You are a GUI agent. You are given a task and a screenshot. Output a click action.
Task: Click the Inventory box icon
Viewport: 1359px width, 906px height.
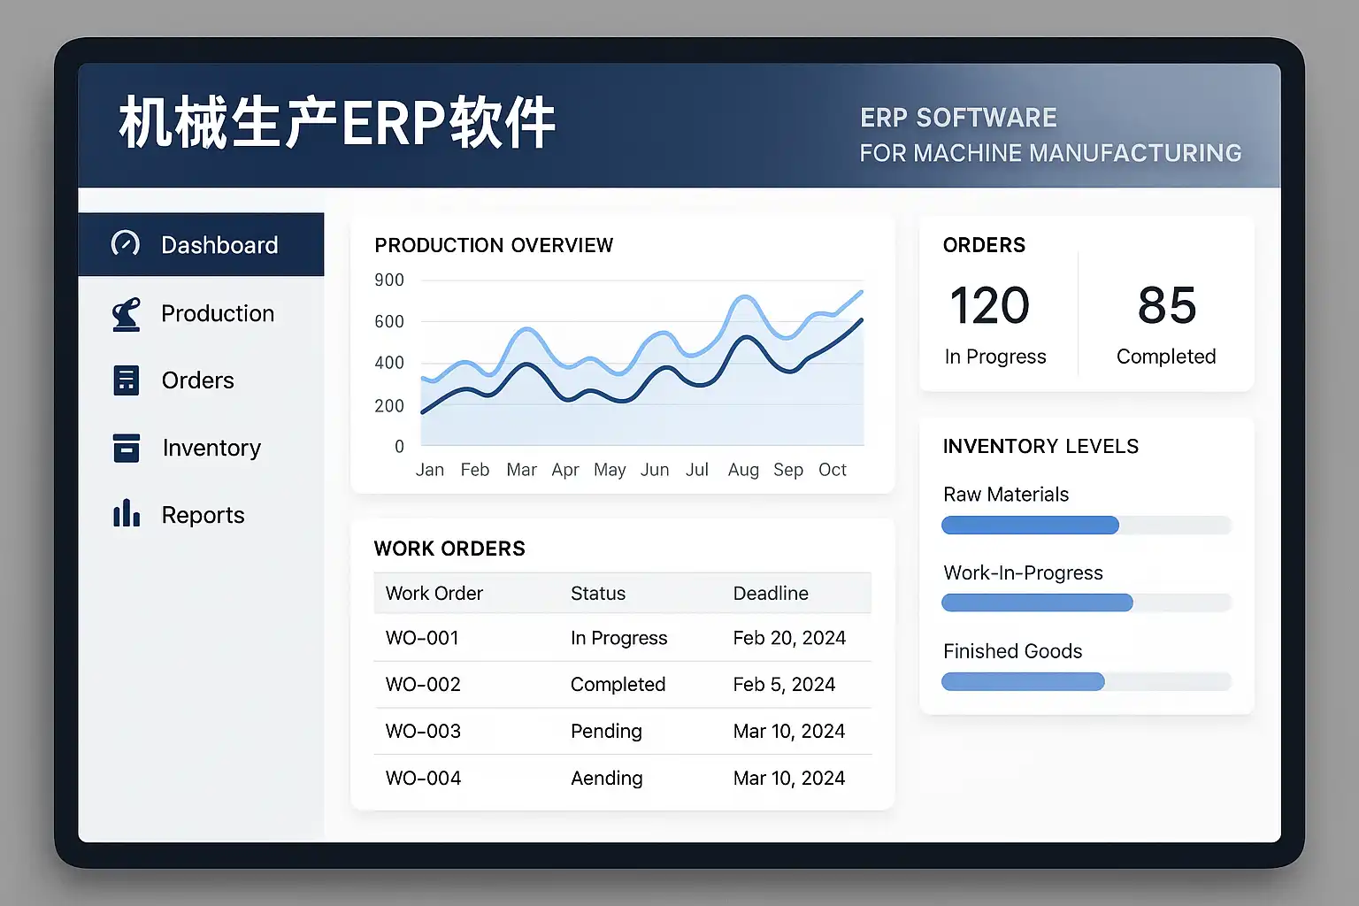[127, 448]
